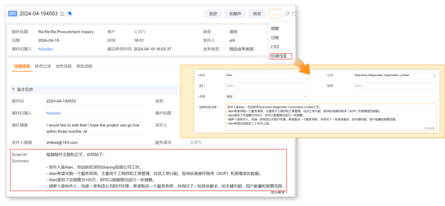
Task: Click the 2024-04-19 date value
Action: click(x=49, y=40)
